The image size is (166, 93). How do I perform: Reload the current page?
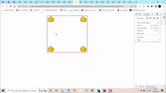[10, 6]
